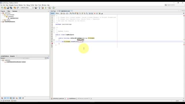
Task: Click the Save All toolbar icon
Action: point(11,8)
